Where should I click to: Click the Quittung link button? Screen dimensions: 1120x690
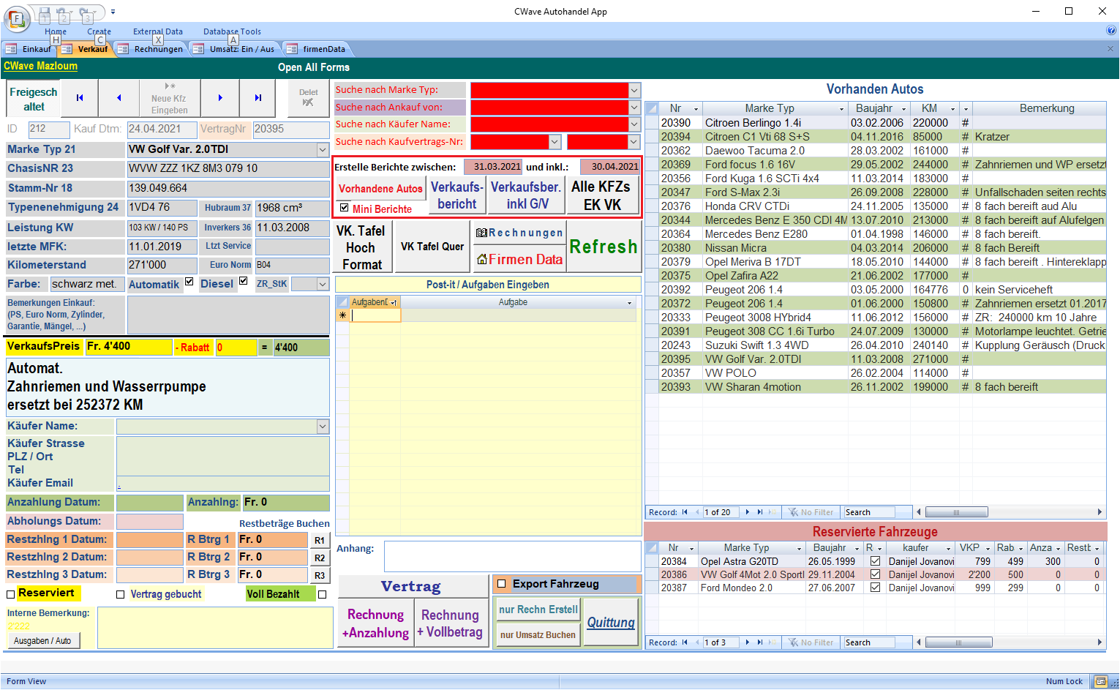[x=611, y=622]
